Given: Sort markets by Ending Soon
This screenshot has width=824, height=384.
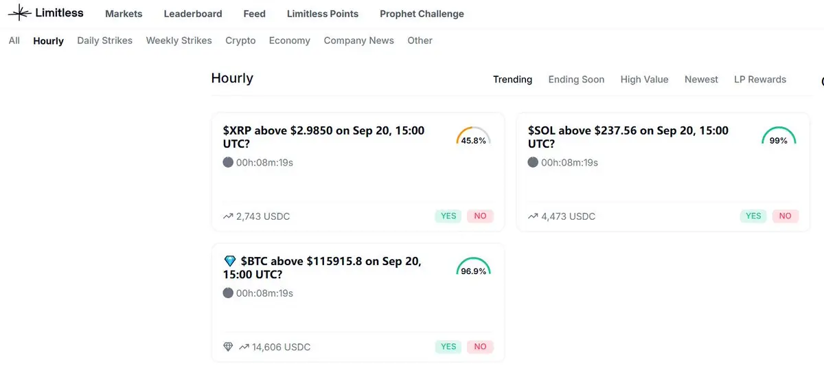Looking at the screenshot, I should (x=576, y=80).
